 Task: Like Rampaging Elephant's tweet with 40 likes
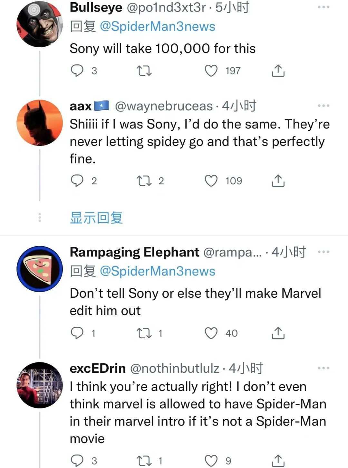point(211,333)
